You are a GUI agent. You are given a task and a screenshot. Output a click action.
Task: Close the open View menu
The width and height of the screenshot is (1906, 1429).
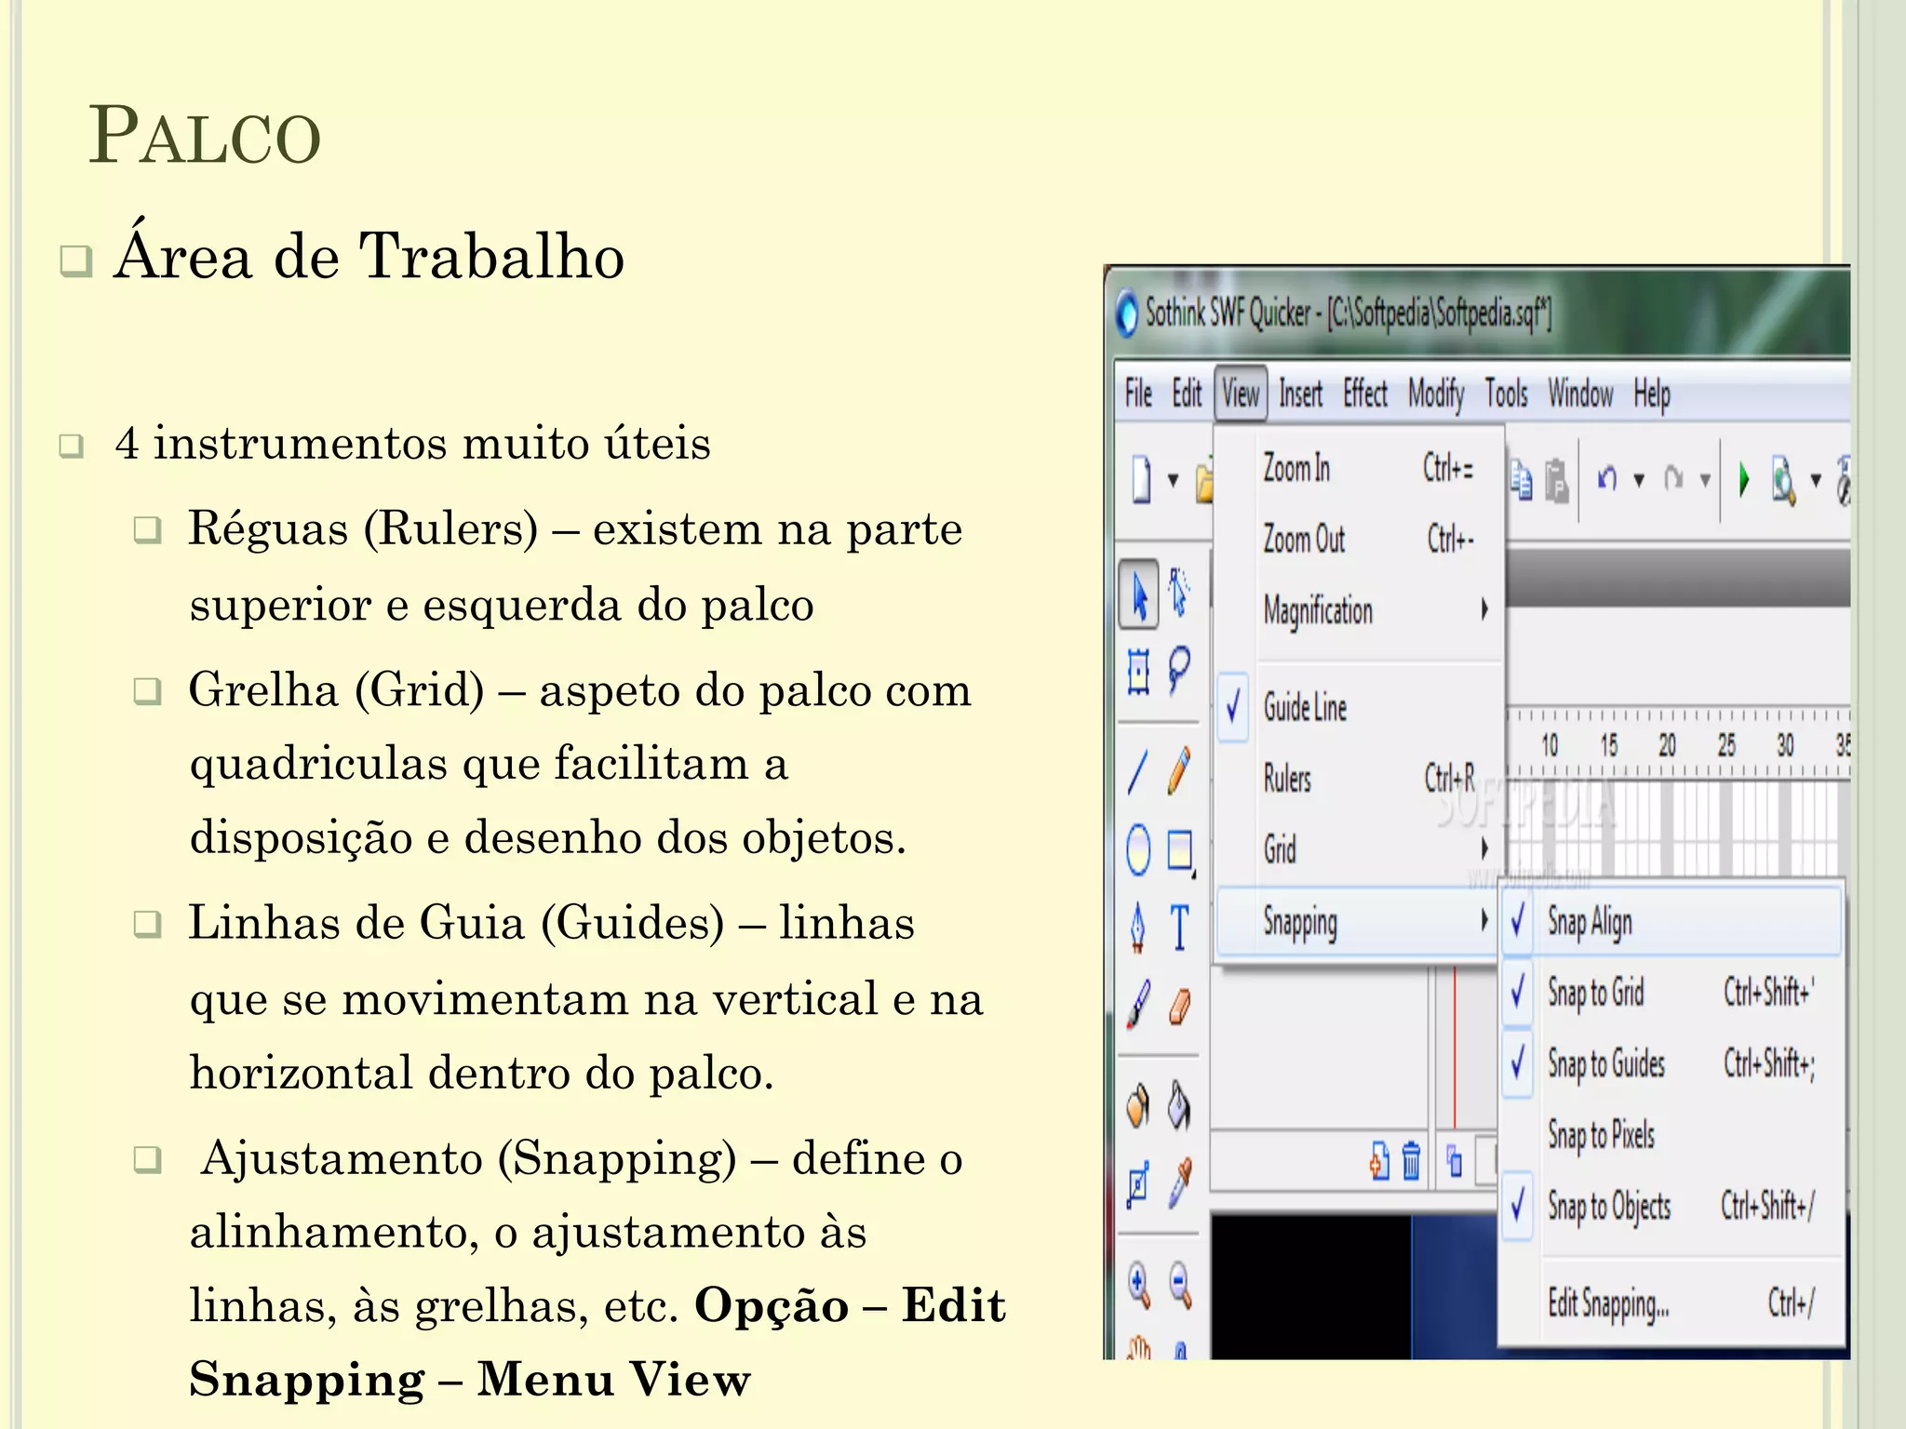click(1241, 394)
